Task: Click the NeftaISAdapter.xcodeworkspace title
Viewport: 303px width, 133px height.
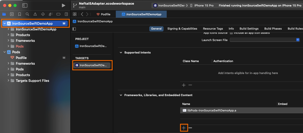Action: pos(106,4)
